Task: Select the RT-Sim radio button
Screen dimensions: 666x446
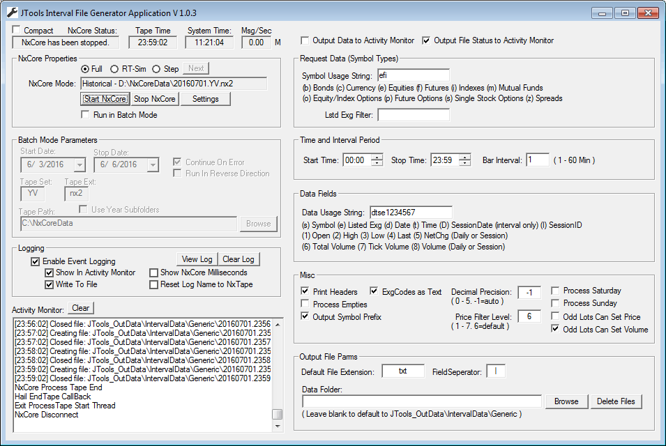Action: click(x=114, y=69)
